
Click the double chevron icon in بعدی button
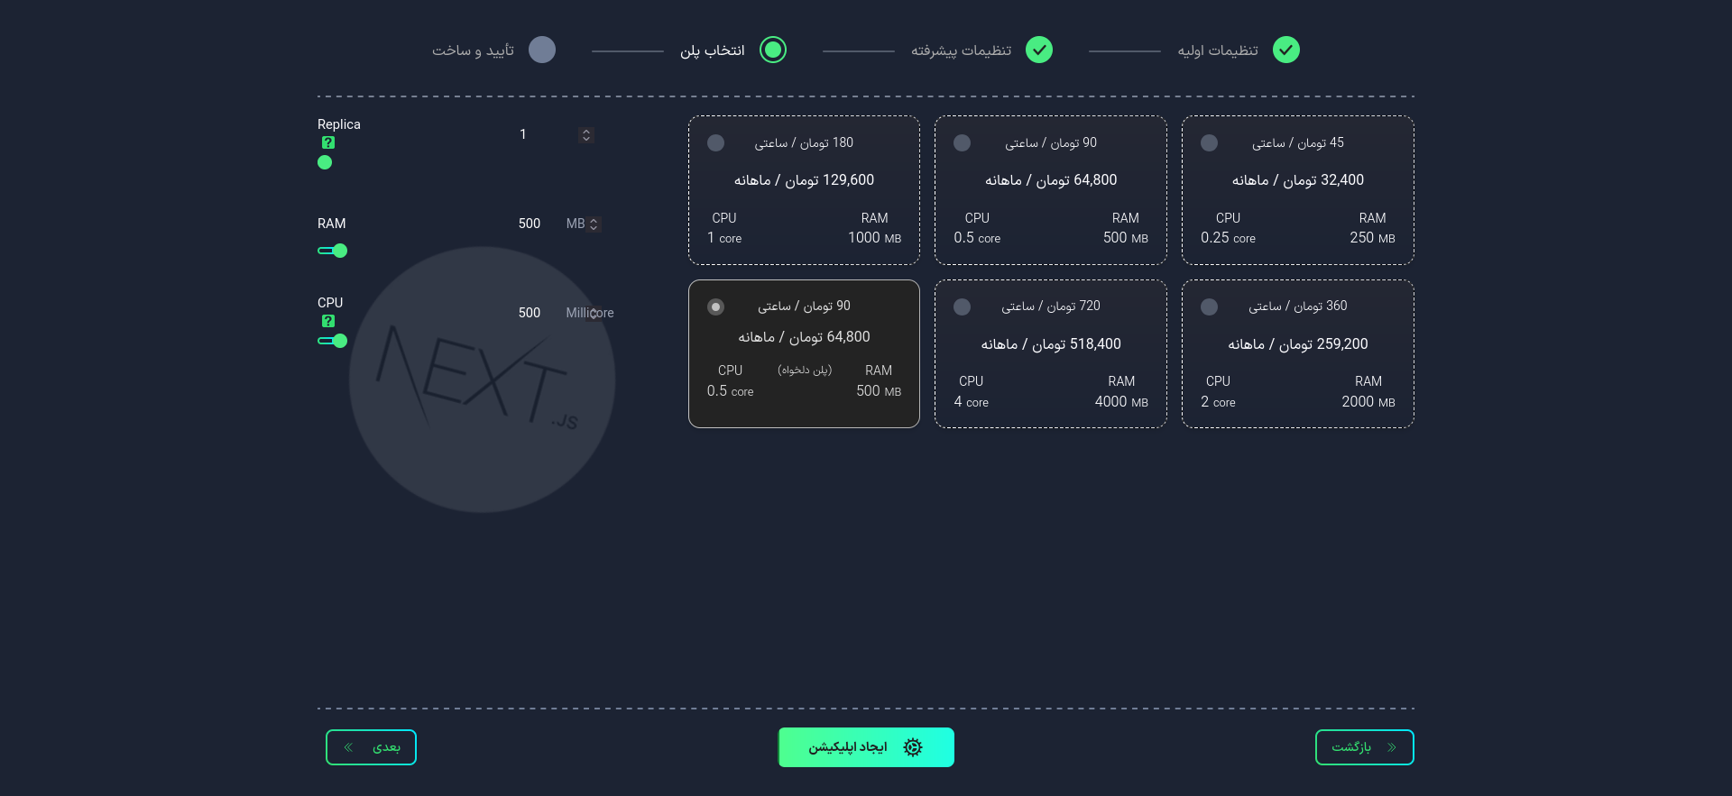pyautogui.click(x=348, y=747)
